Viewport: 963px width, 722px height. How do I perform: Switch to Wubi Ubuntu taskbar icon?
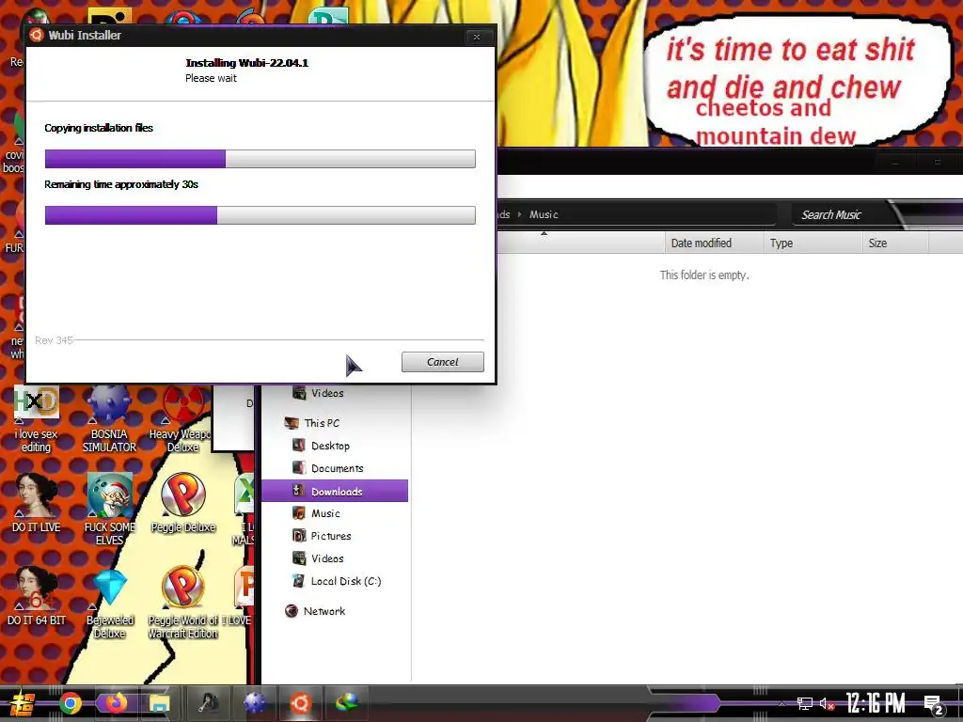click(300, 703)
